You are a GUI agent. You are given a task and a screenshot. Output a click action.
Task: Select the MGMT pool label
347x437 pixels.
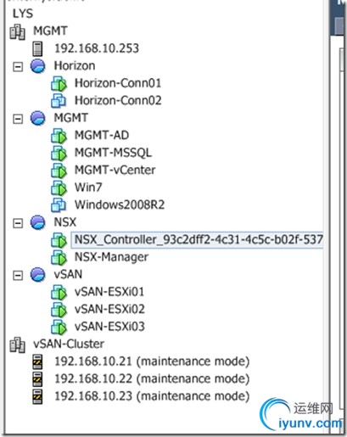(x=71, y=118)
